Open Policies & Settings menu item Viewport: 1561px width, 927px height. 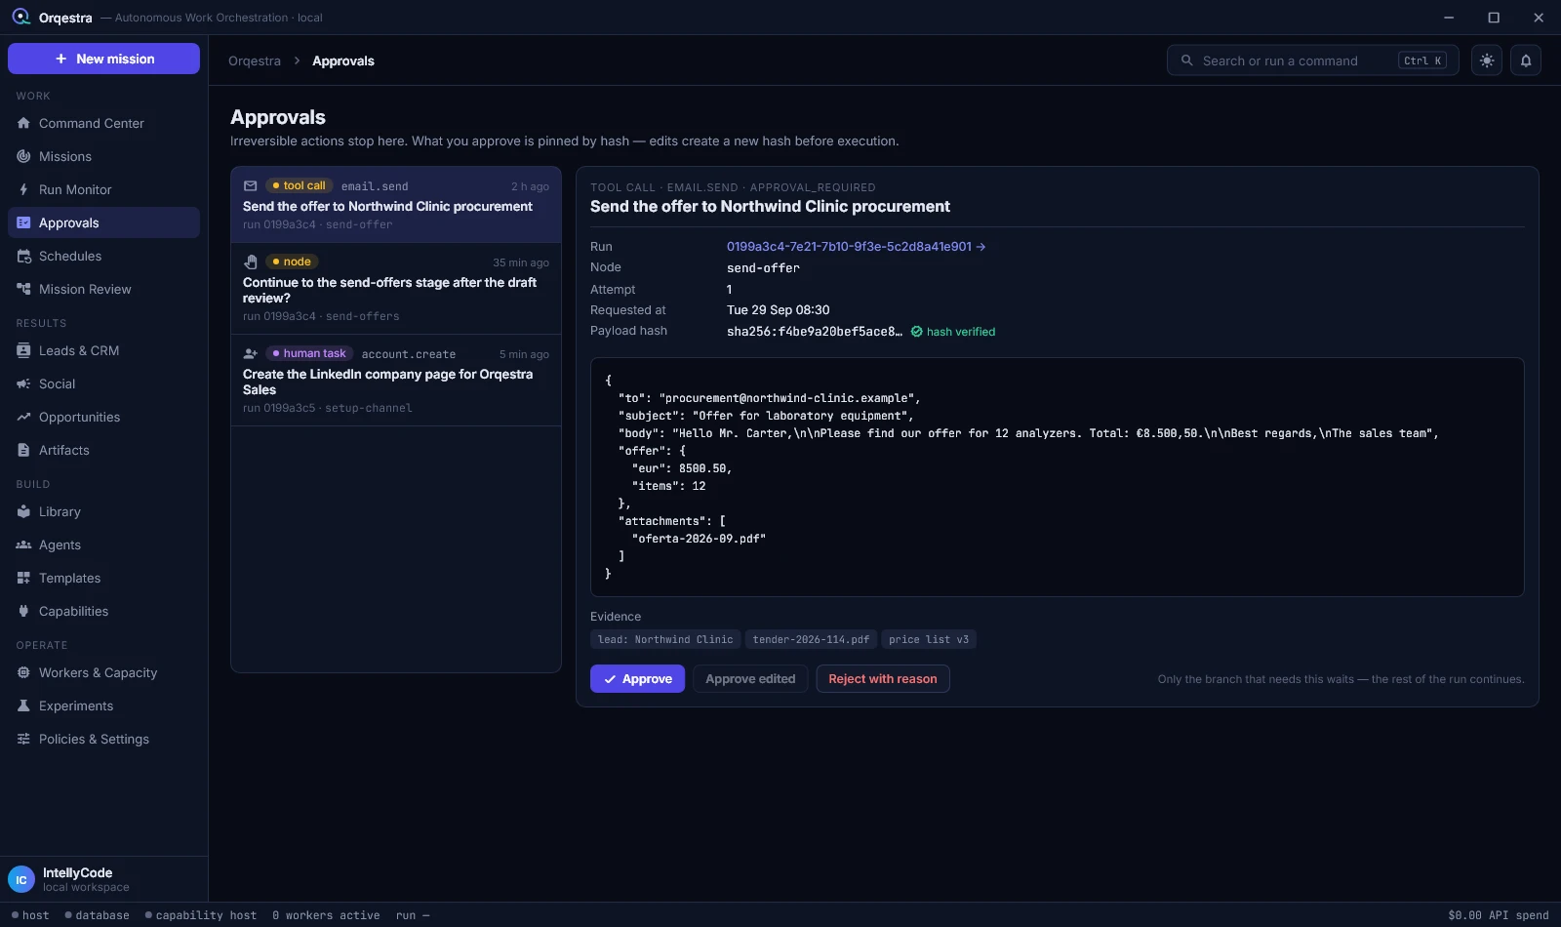point(103,739)
